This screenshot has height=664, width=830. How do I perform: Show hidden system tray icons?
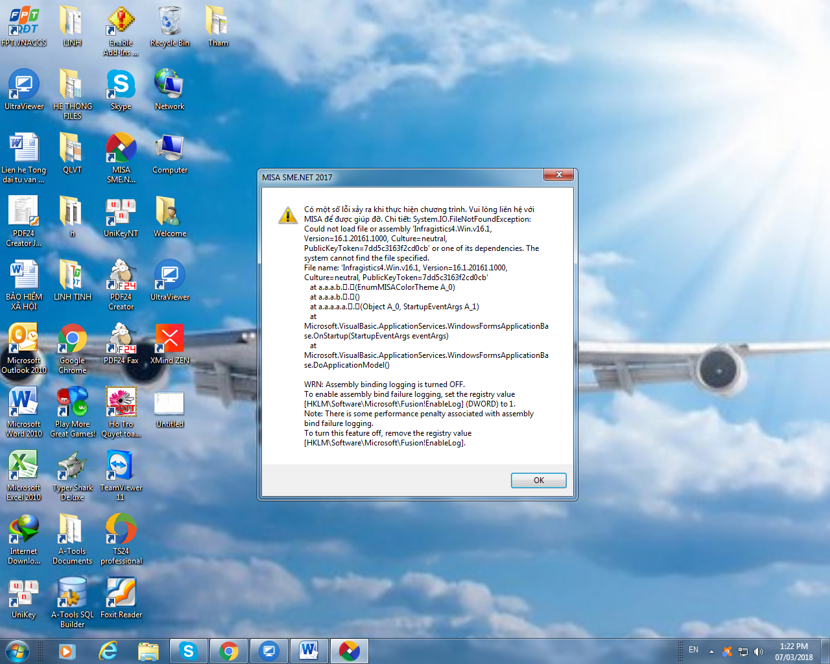[x=711, y=651]
